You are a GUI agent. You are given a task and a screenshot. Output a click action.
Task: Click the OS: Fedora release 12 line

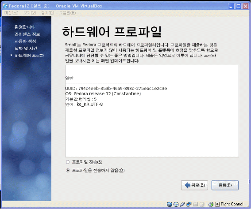pyautogui.click(x=103, y=94)
